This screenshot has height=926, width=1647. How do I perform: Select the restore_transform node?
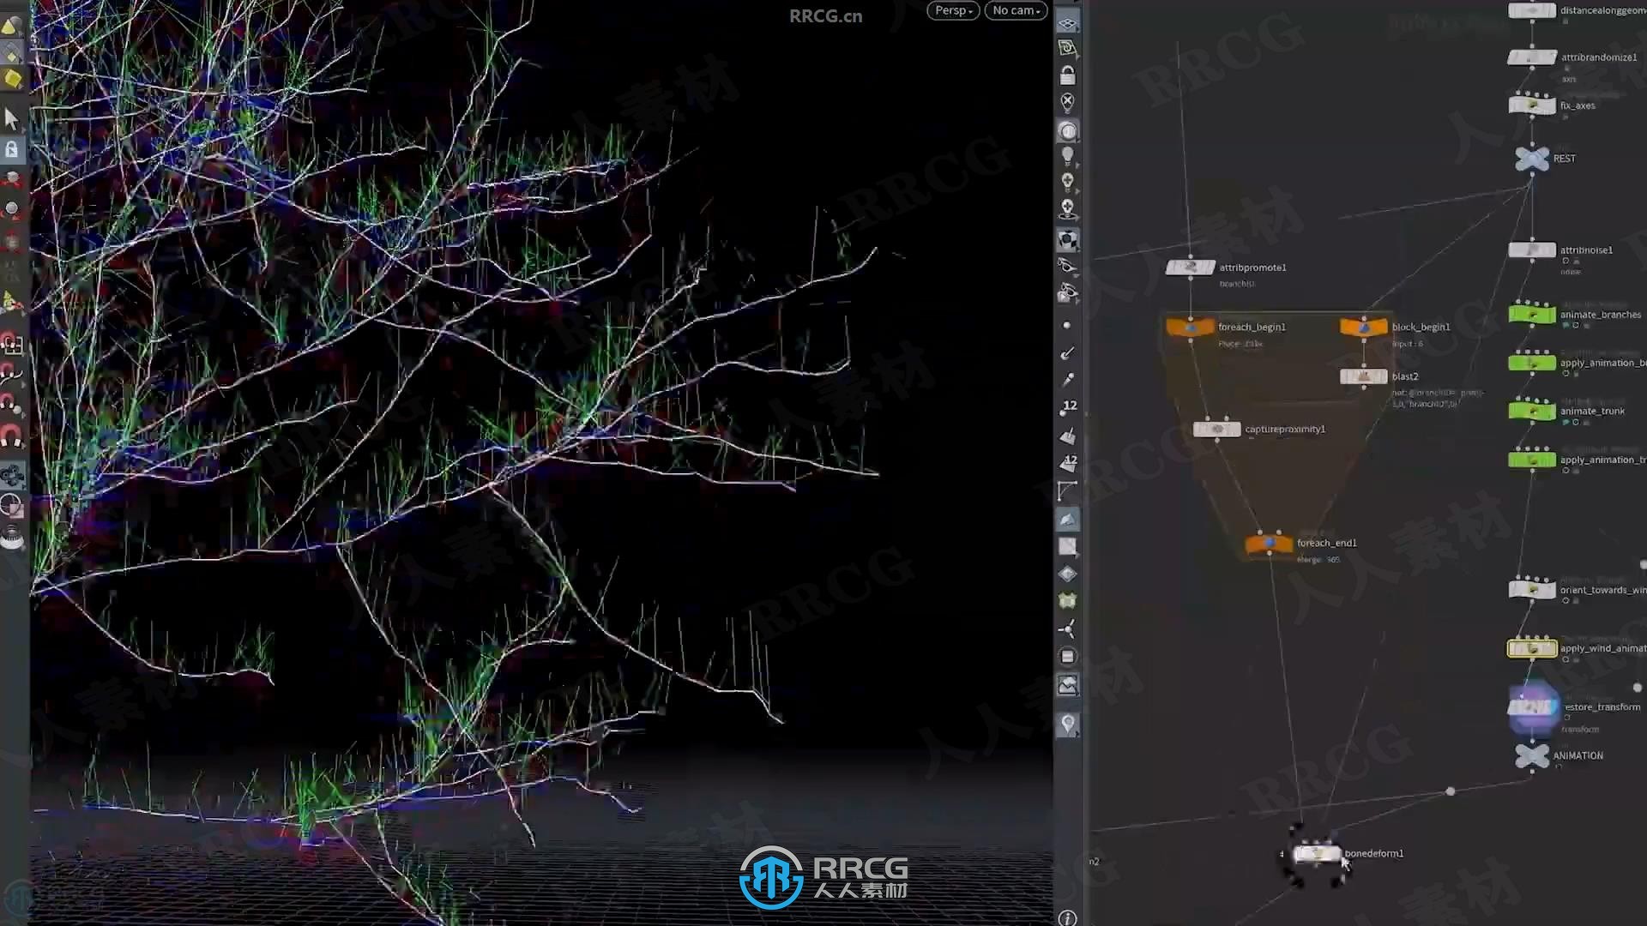coord(1532,707)
